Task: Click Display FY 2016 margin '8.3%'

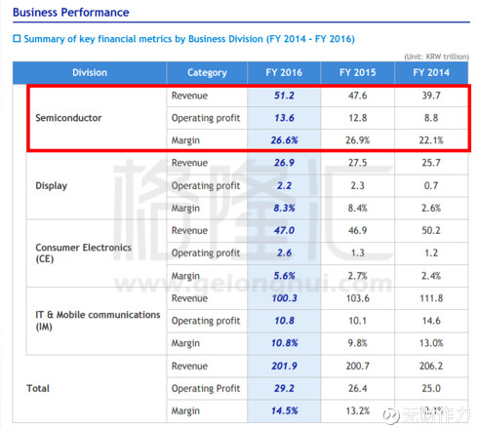Action: [x=284, y=208]
